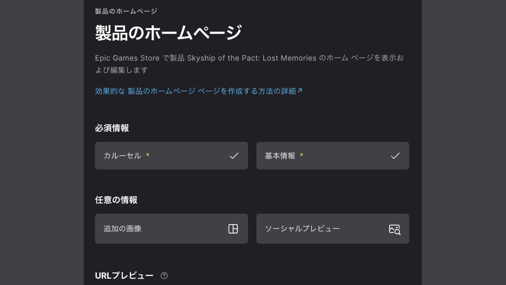Open the 効果的な製品のホームページ作成方法の詳細 link

(195, 91)
